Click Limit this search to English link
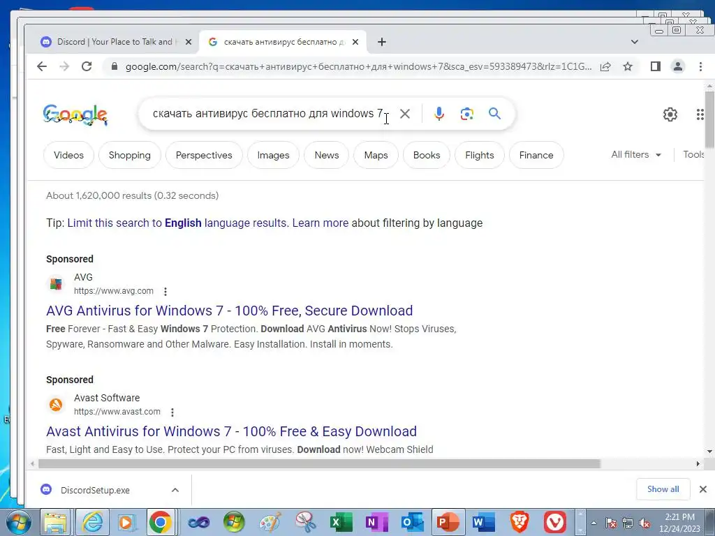 pos(177,223)
